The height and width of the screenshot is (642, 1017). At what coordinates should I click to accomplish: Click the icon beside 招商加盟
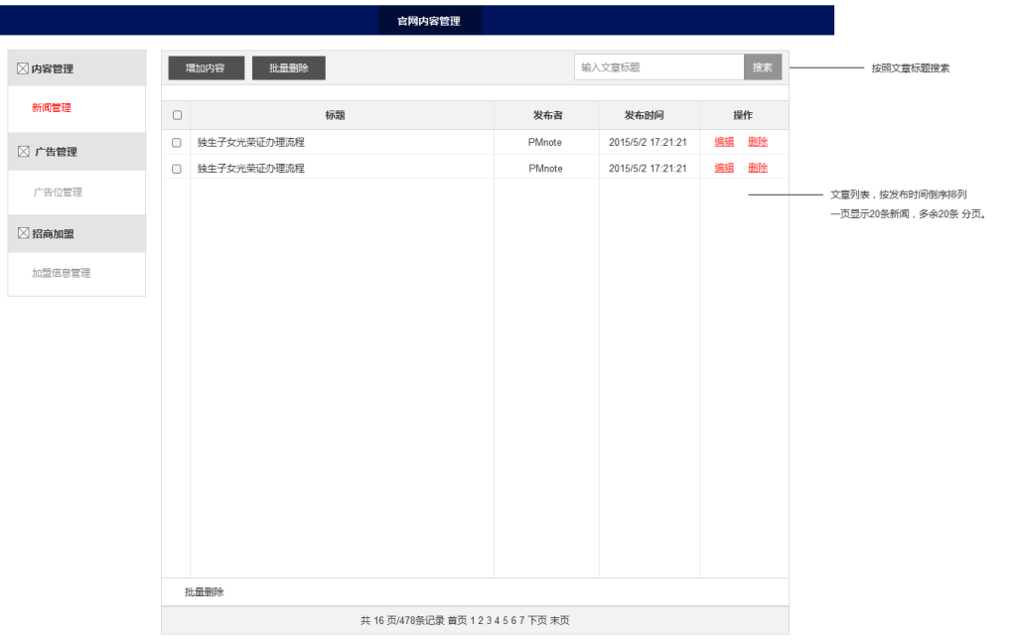tap(24, 233)
